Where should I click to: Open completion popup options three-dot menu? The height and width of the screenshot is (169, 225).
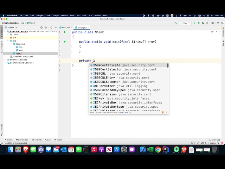coord(167,112)
